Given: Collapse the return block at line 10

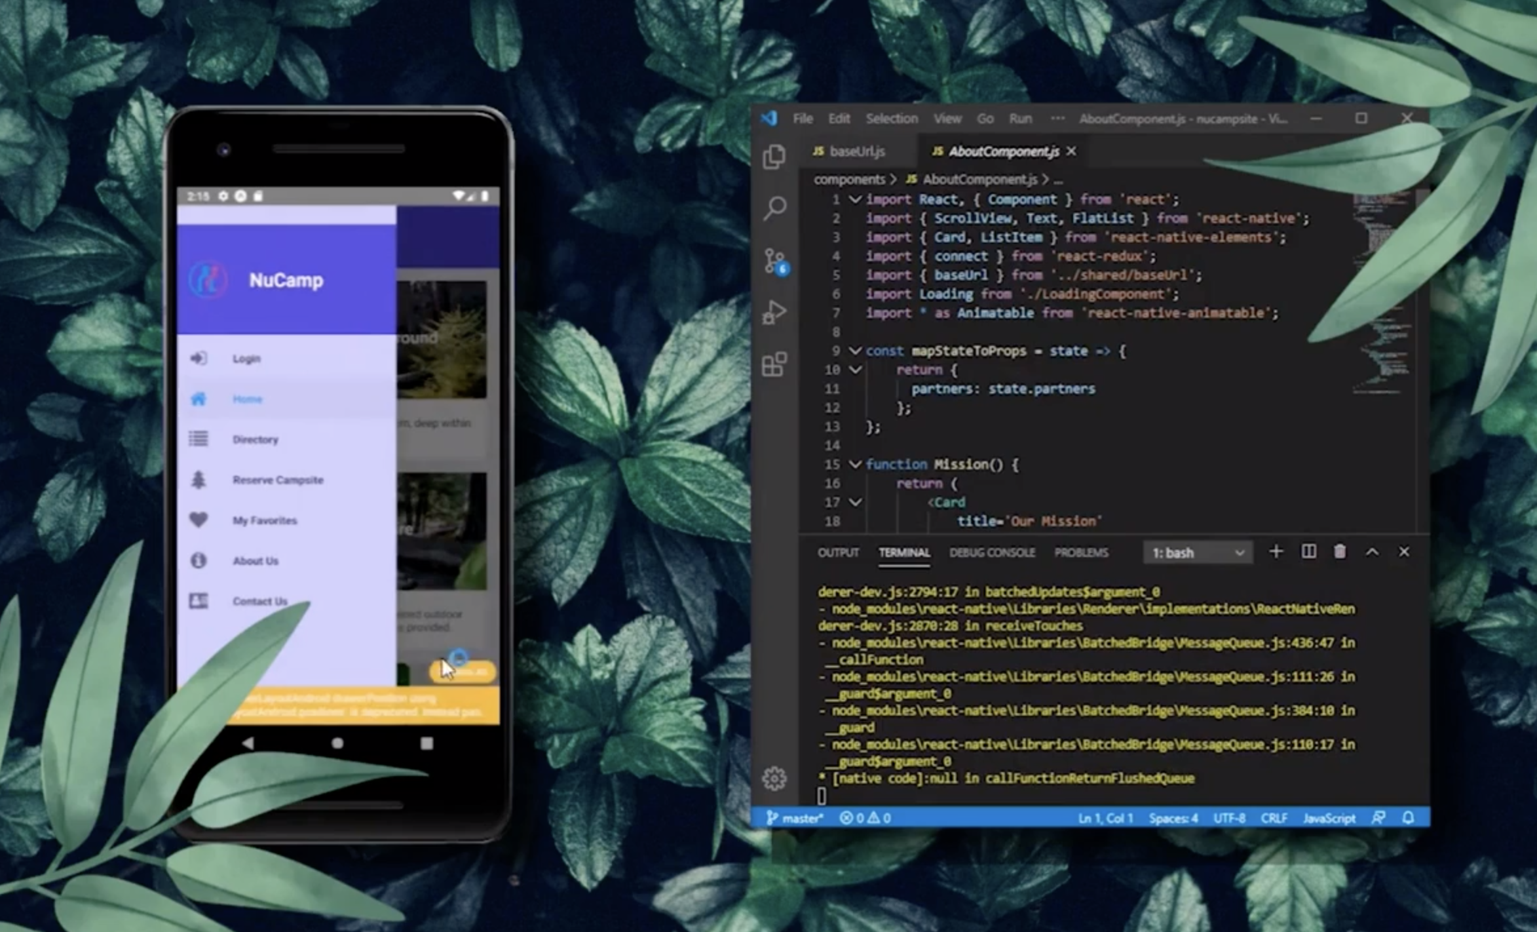Looking at the screenshot, I should pyautogui.click(x=855, y=370).
